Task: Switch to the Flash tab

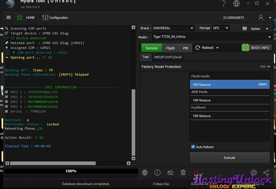Action: 170,48
